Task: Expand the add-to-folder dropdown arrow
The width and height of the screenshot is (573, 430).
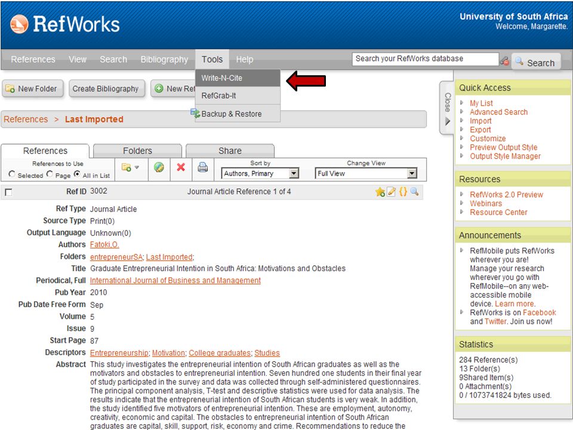Action: (x=137, y=167)
